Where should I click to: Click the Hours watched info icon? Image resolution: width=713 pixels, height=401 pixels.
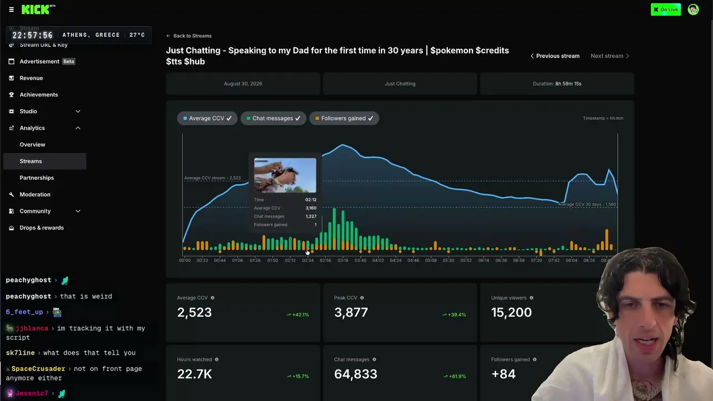tap(216, 360)
